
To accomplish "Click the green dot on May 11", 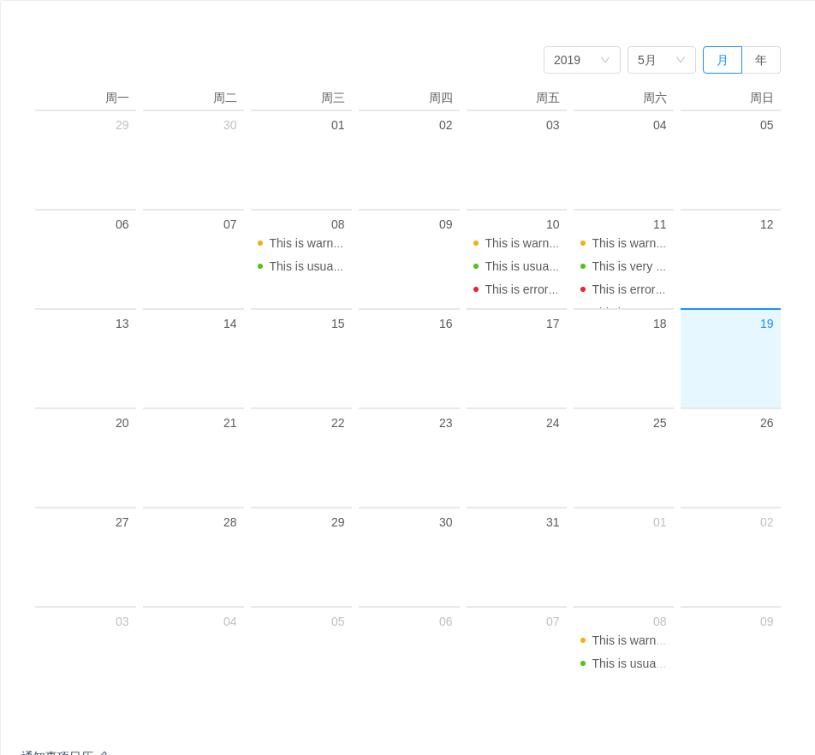I will (x=583, y=266).
